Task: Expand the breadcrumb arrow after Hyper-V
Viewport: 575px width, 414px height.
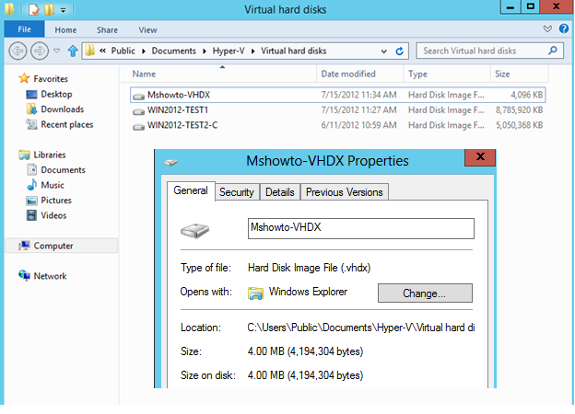Action: [x=253, y=52]
